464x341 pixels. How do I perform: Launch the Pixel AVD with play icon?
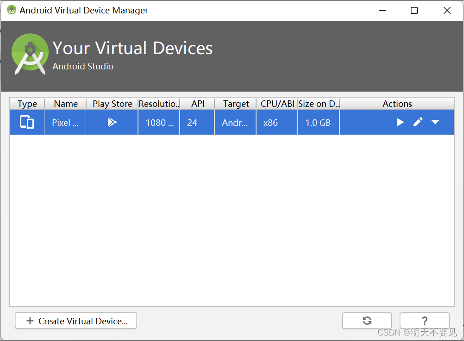coord(400,122)
